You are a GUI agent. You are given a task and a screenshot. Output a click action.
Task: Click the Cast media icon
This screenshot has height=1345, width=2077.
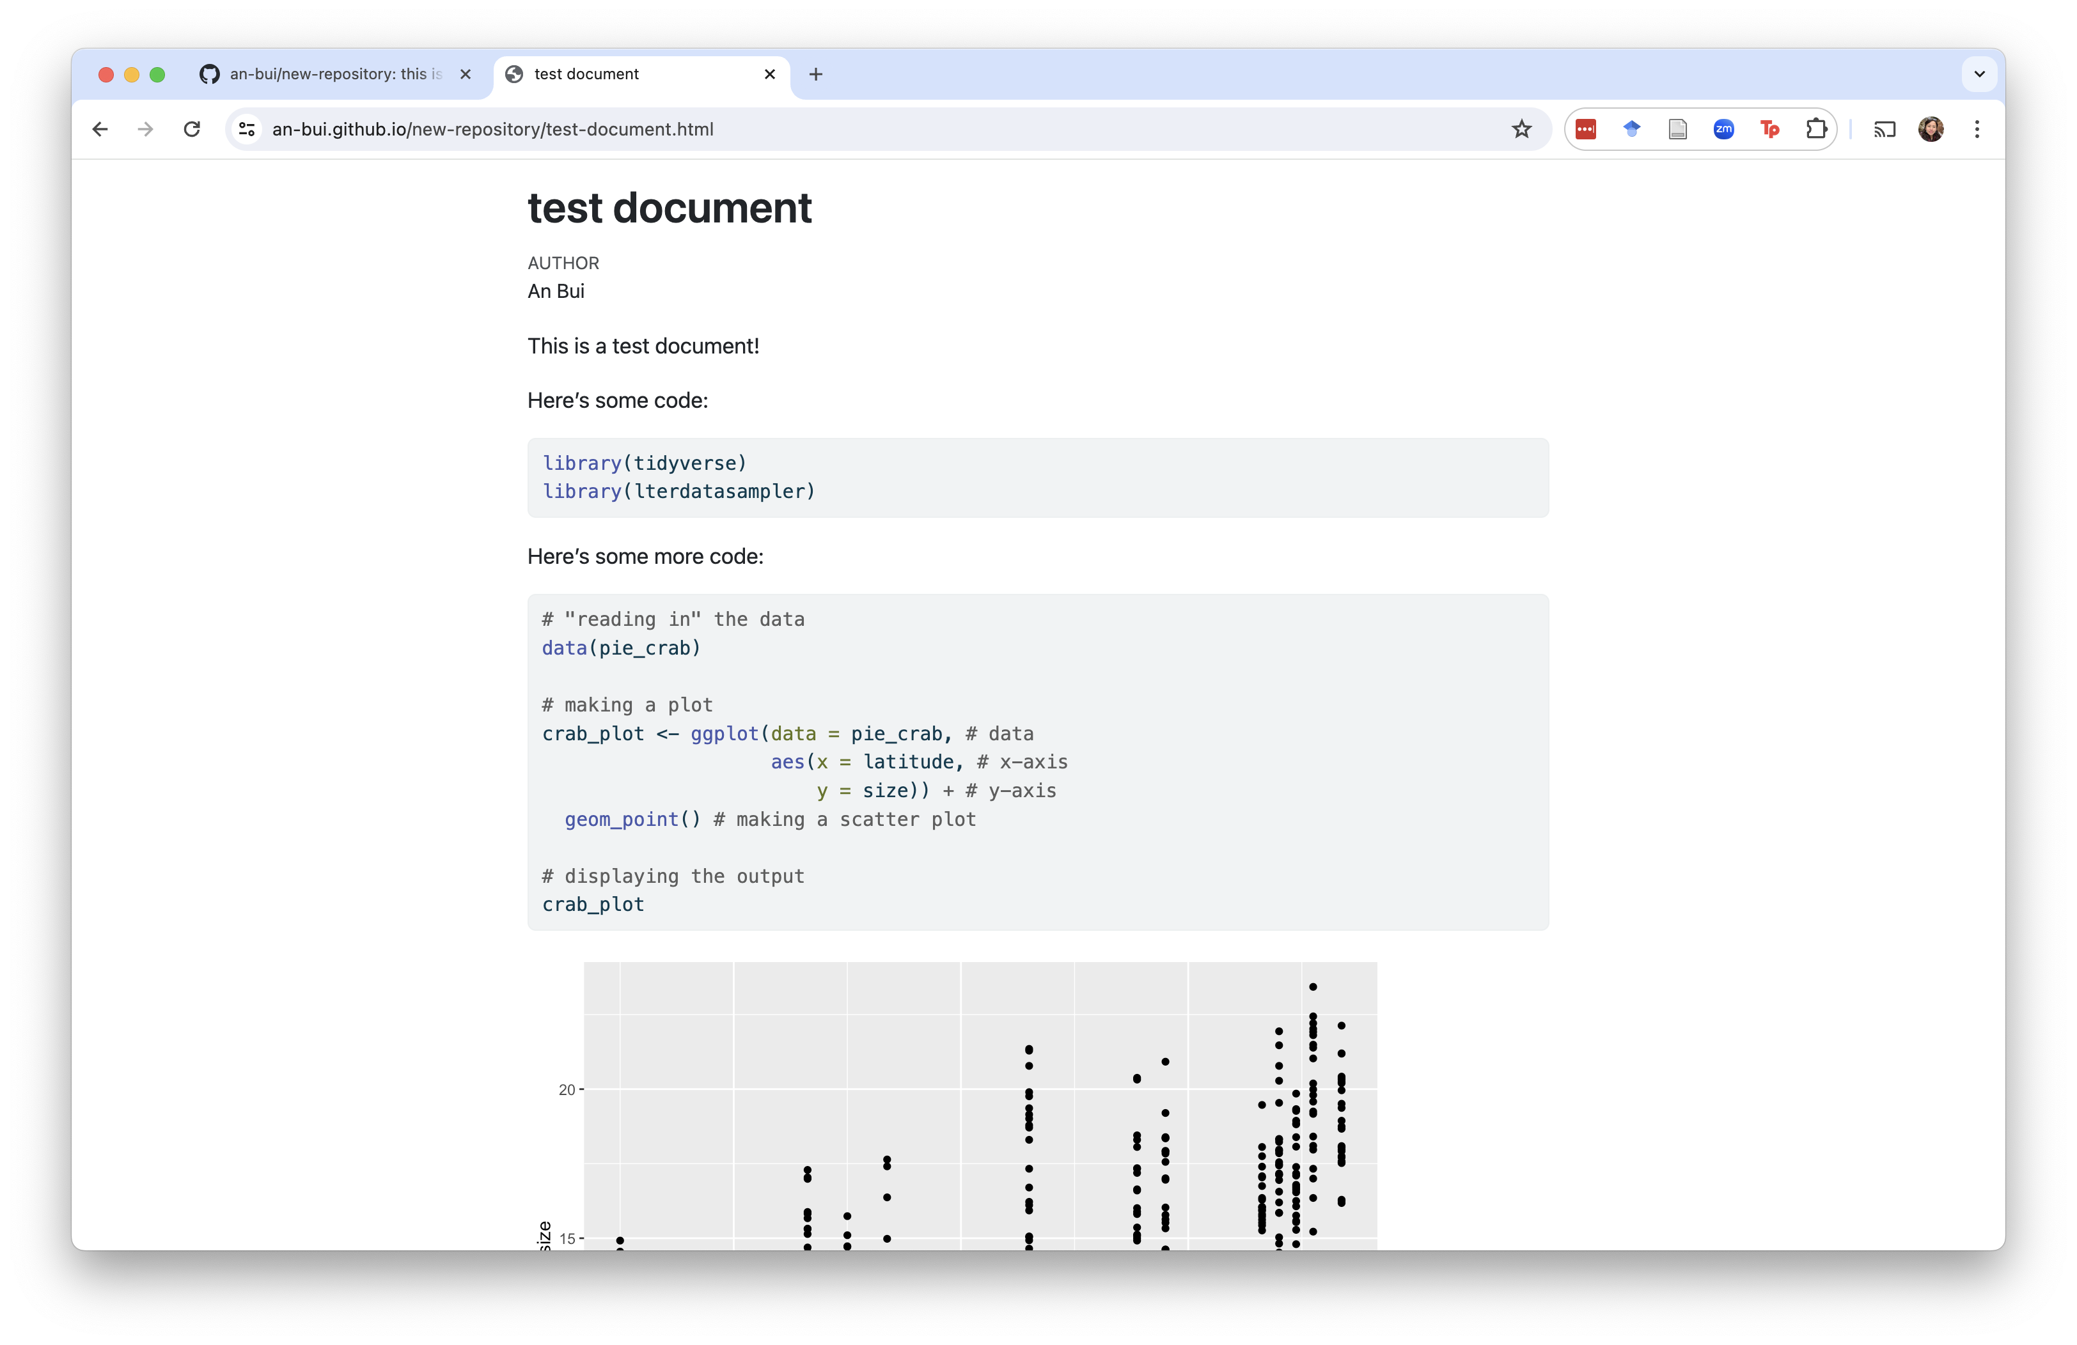point(1884,129)
